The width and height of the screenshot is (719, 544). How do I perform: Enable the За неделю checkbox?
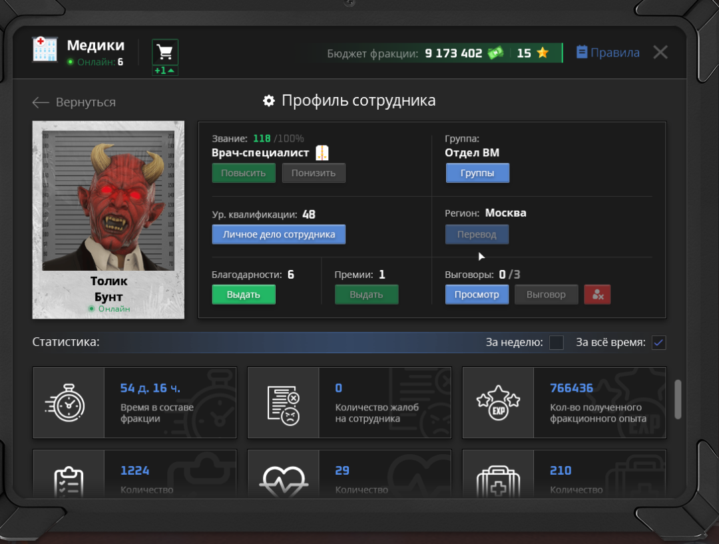557,342
